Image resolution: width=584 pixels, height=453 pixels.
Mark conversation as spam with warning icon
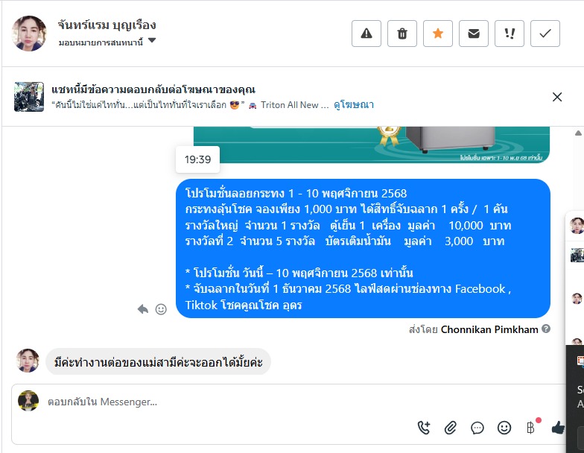click(366, 34)
